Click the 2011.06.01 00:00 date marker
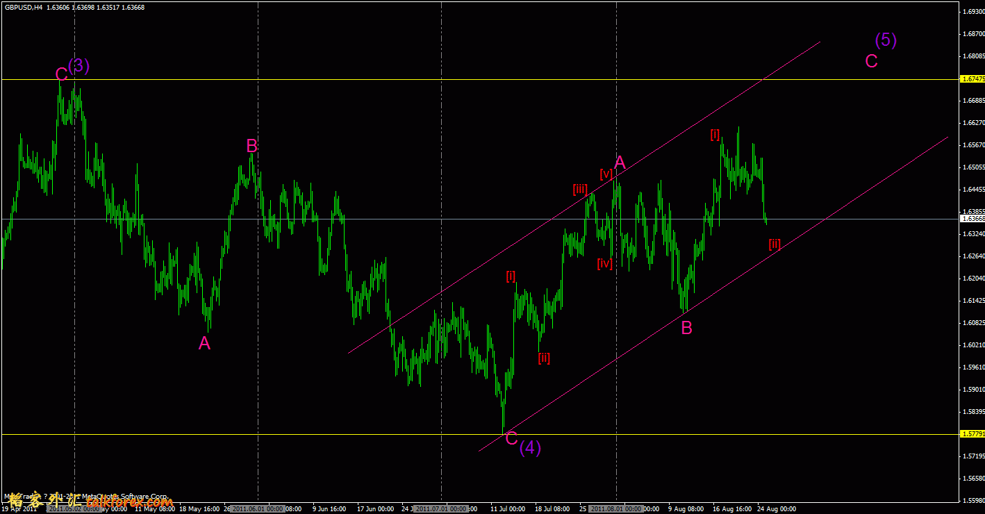The width and height of the screenshot is (985, 514). pos(258,508)
